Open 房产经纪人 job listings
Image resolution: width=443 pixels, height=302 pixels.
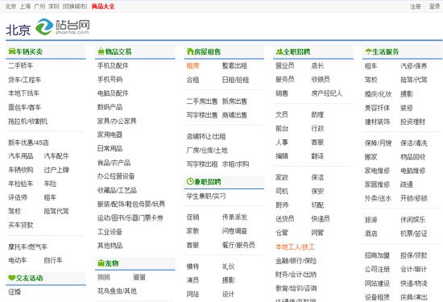point(326,93)
